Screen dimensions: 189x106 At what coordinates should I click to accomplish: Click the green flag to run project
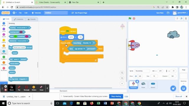[130, 19]
